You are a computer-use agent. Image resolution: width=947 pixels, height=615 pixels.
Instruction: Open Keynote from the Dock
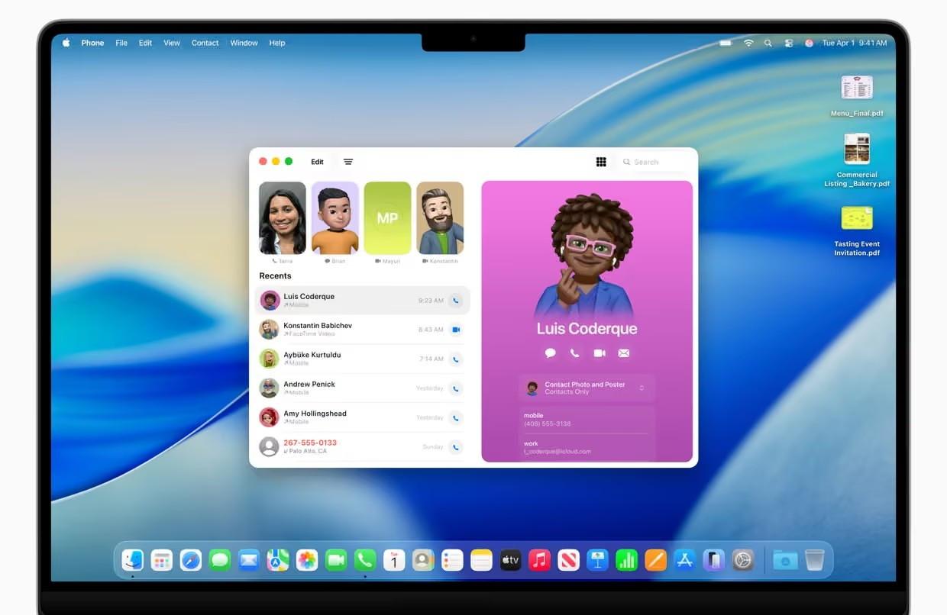tap(597, 560)
